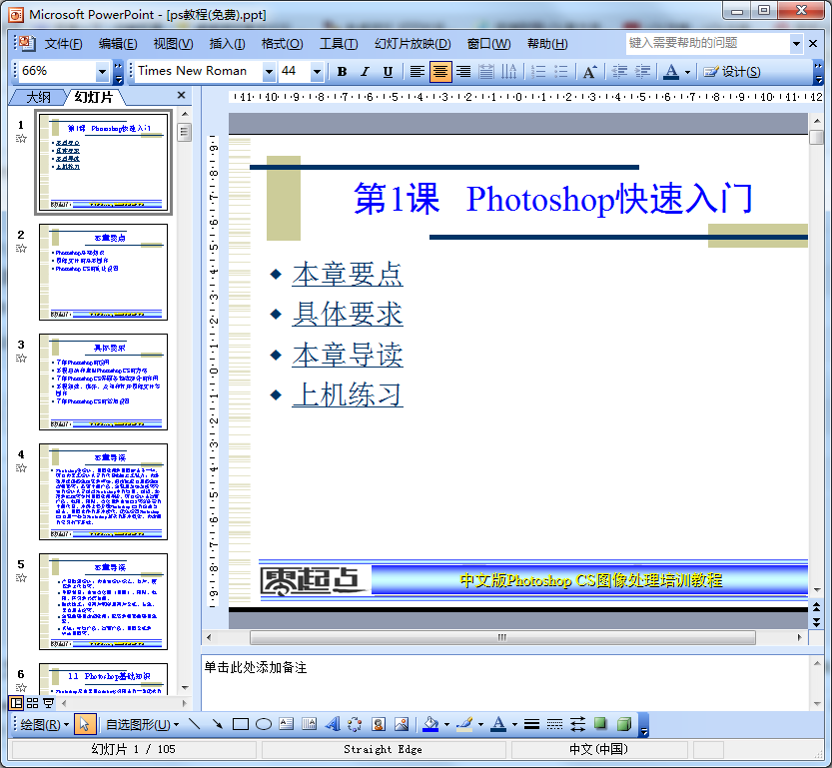
Task: Toggle bold formatting
Action: (x=342, y=72)
